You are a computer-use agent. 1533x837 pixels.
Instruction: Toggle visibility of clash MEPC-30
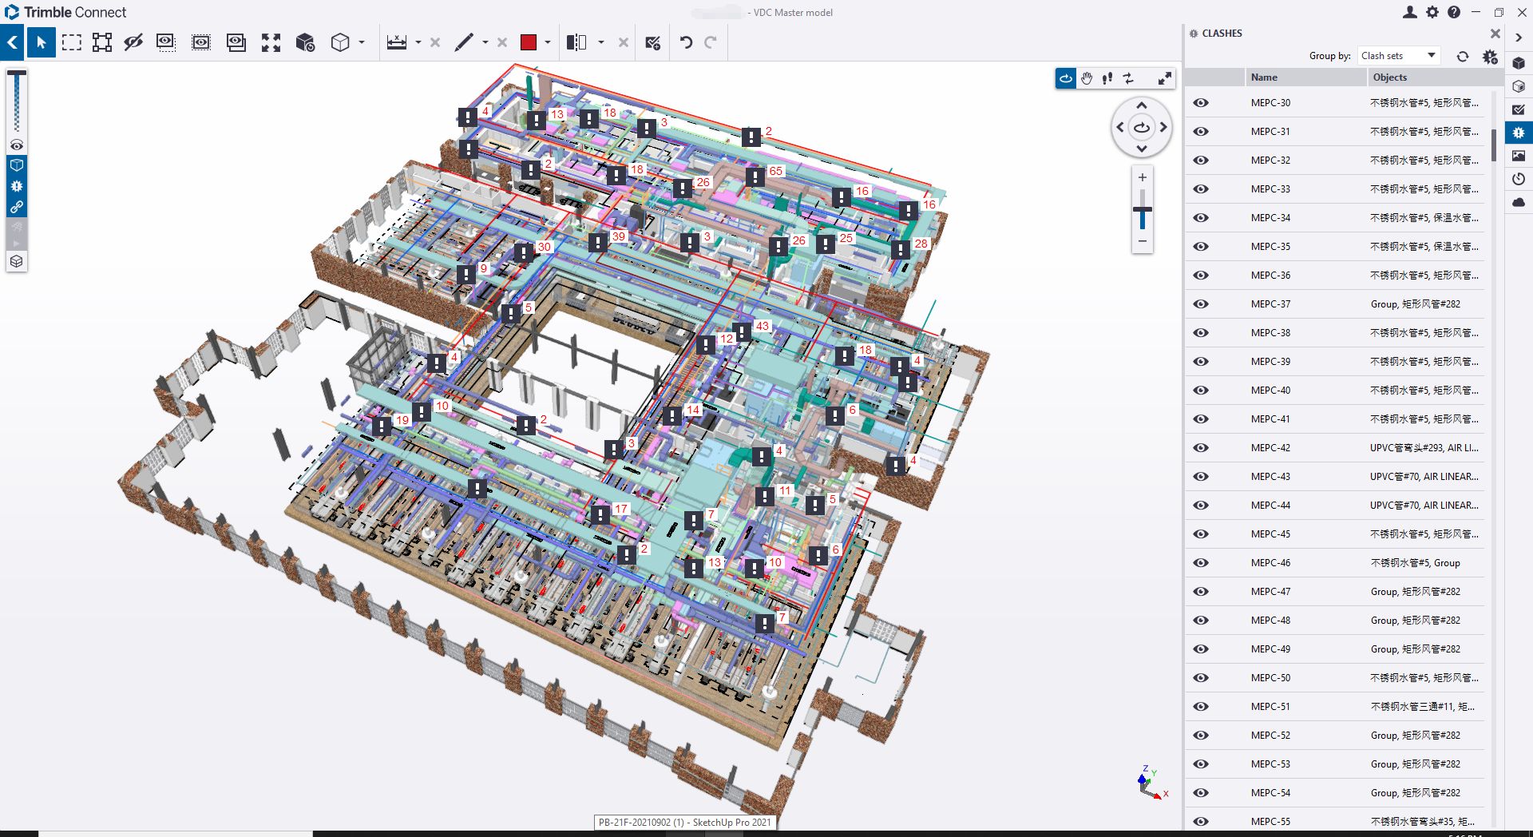tap(1201, 103)
